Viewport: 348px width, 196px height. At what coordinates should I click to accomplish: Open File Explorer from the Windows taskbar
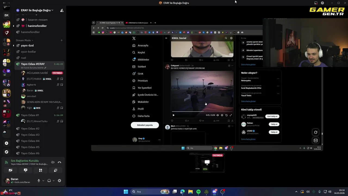point(191,192)
